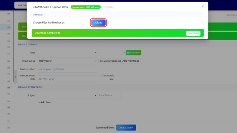Viewport: 237px width, 133px height.
Task: Click the + Add Row button
Action: [44, 102]
